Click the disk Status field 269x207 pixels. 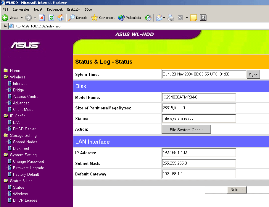pos(199,119)
